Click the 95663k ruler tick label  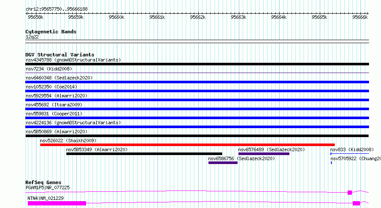238,17
